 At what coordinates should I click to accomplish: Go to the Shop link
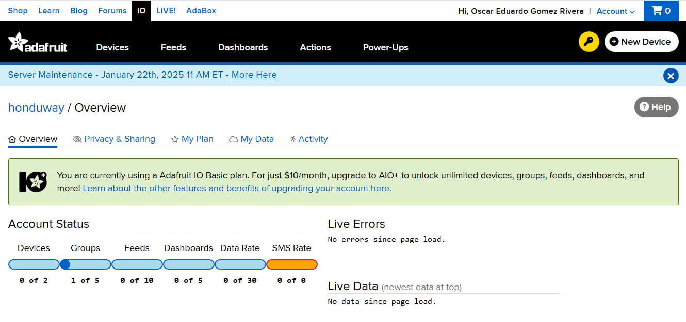pos(18,11)
